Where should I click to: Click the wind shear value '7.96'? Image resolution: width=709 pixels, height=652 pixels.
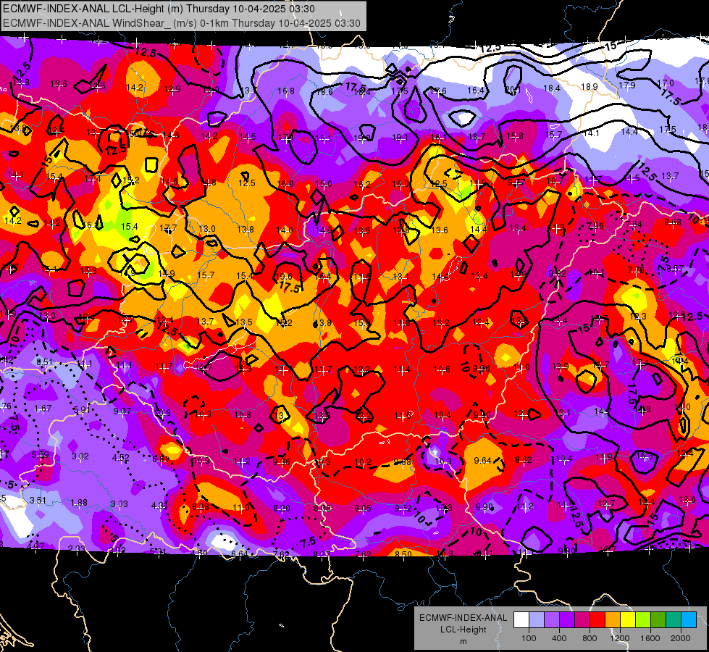(x=595, y=225)
